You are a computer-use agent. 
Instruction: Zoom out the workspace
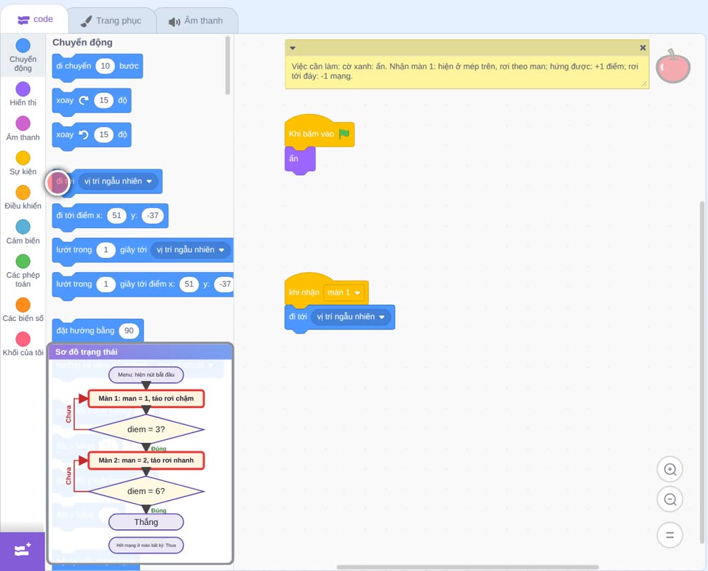tap(670, 499)
